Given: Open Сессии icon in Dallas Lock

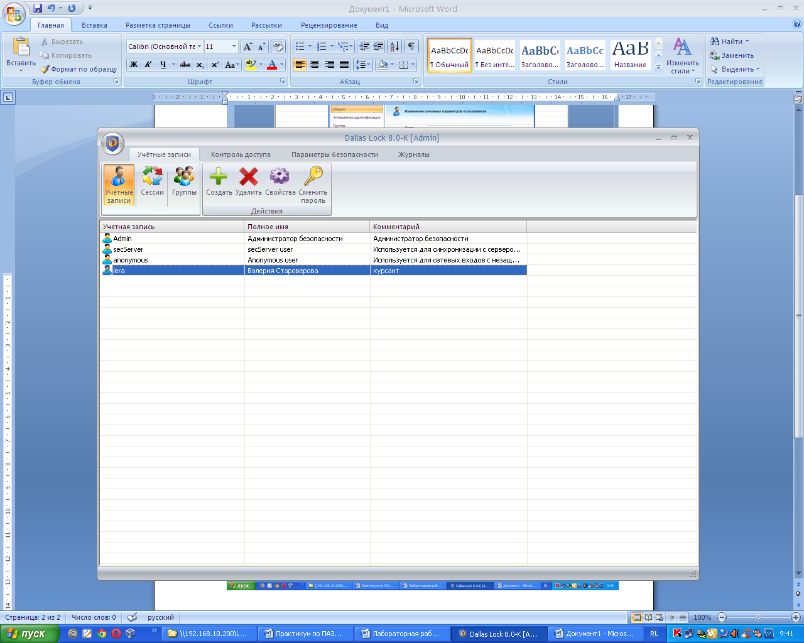Looking at the screenshot, I should [x=152, y=181].
